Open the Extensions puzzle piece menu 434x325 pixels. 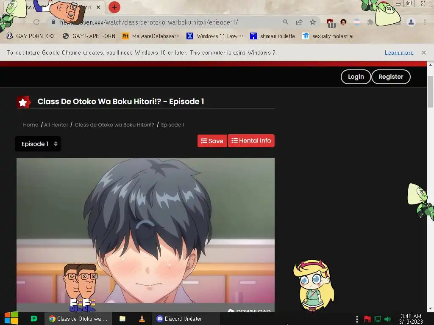pos(370,22)
